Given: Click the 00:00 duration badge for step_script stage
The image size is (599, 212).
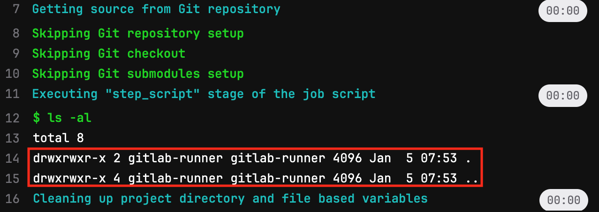Looking at the screenshot, I should (563, 96).
